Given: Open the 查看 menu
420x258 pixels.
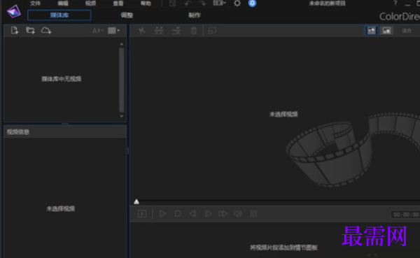Looking at the screenshot, I should coord(118,3).
